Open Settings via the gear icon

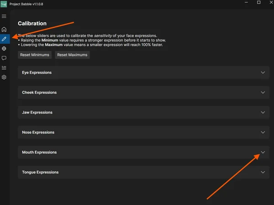[x=4, y=77]
